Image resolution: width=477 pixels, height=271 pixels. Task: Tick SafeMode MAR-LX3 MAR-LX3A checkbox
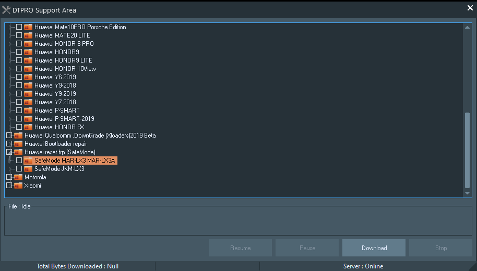pyautogui.click(x=19, y=161)
